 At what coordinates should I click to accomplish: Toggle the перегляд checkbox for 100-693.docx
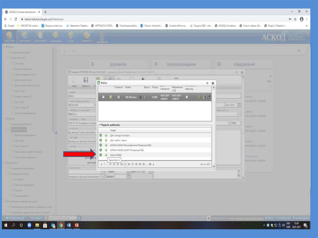tap(187, 97)
